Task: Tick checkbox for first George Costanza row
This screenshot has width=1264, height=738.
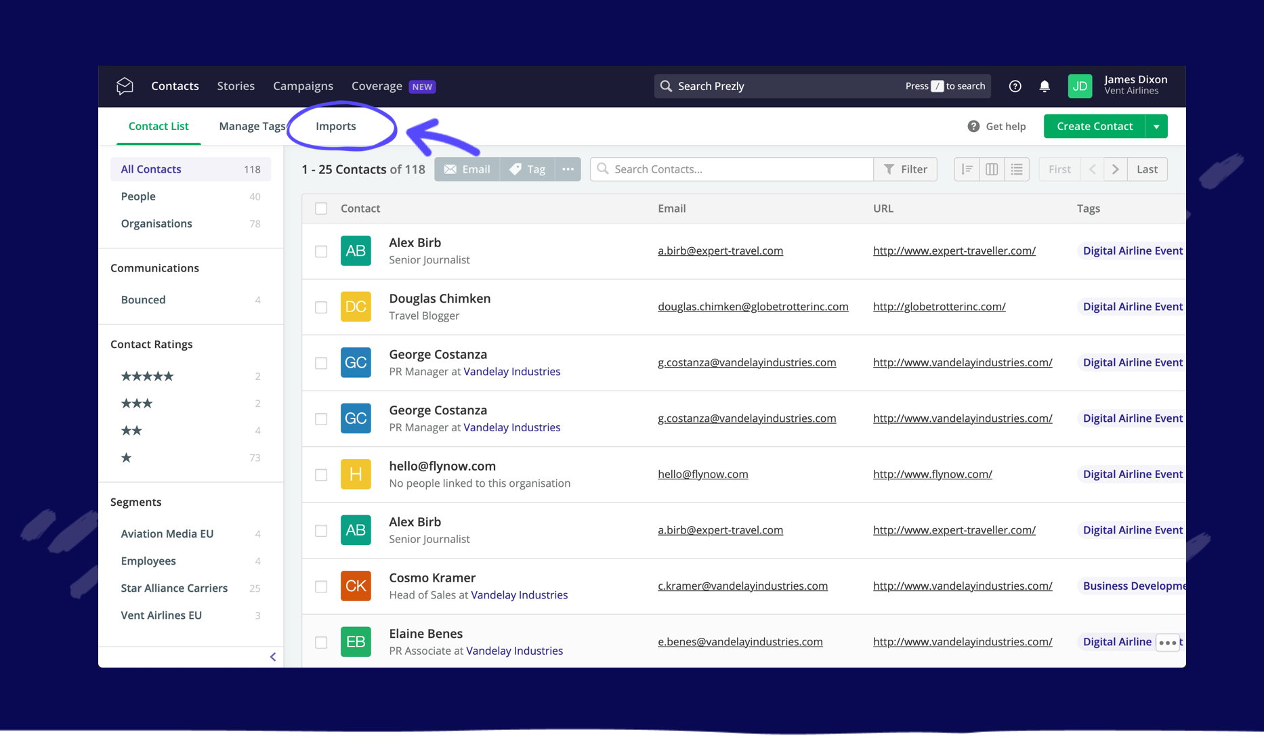Action: click(321, 363)
